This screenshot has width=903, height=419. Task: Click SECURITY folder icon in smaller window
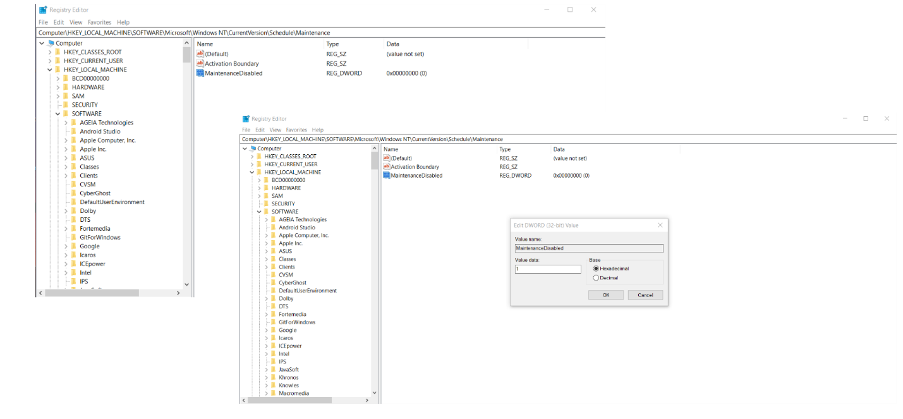point(66,105)
